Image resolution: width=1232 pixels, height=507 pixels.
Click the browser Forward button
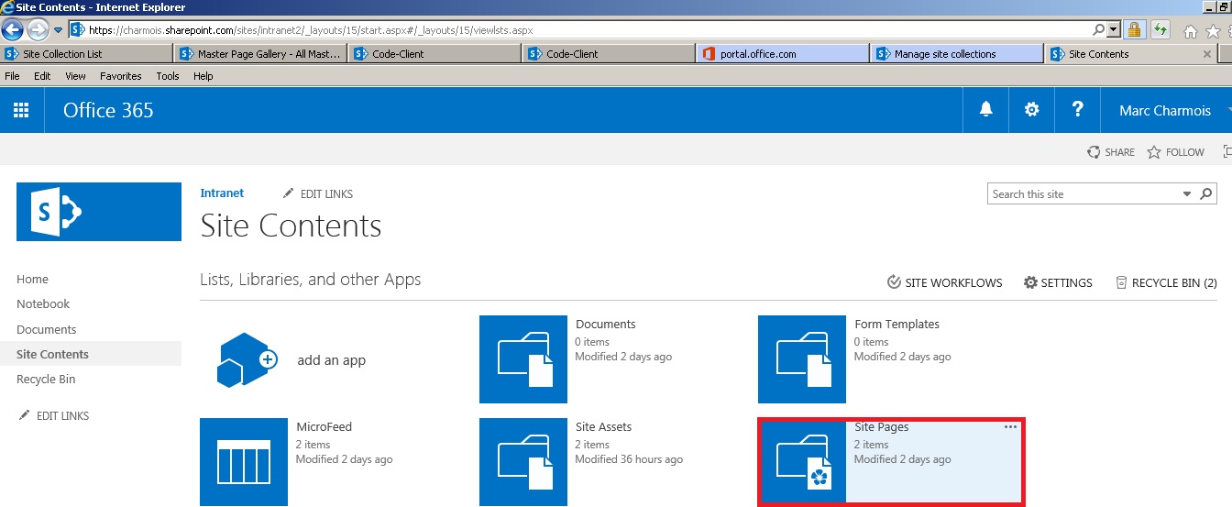click(38, 29)
